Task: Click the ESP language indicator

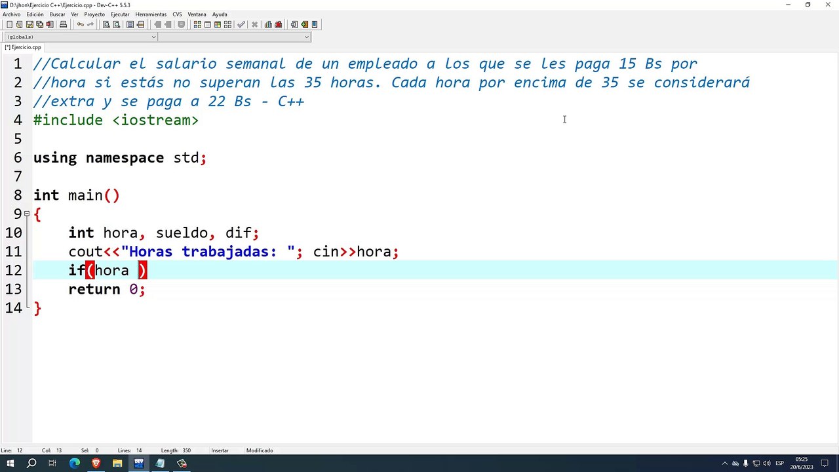Action: (780, 463)
